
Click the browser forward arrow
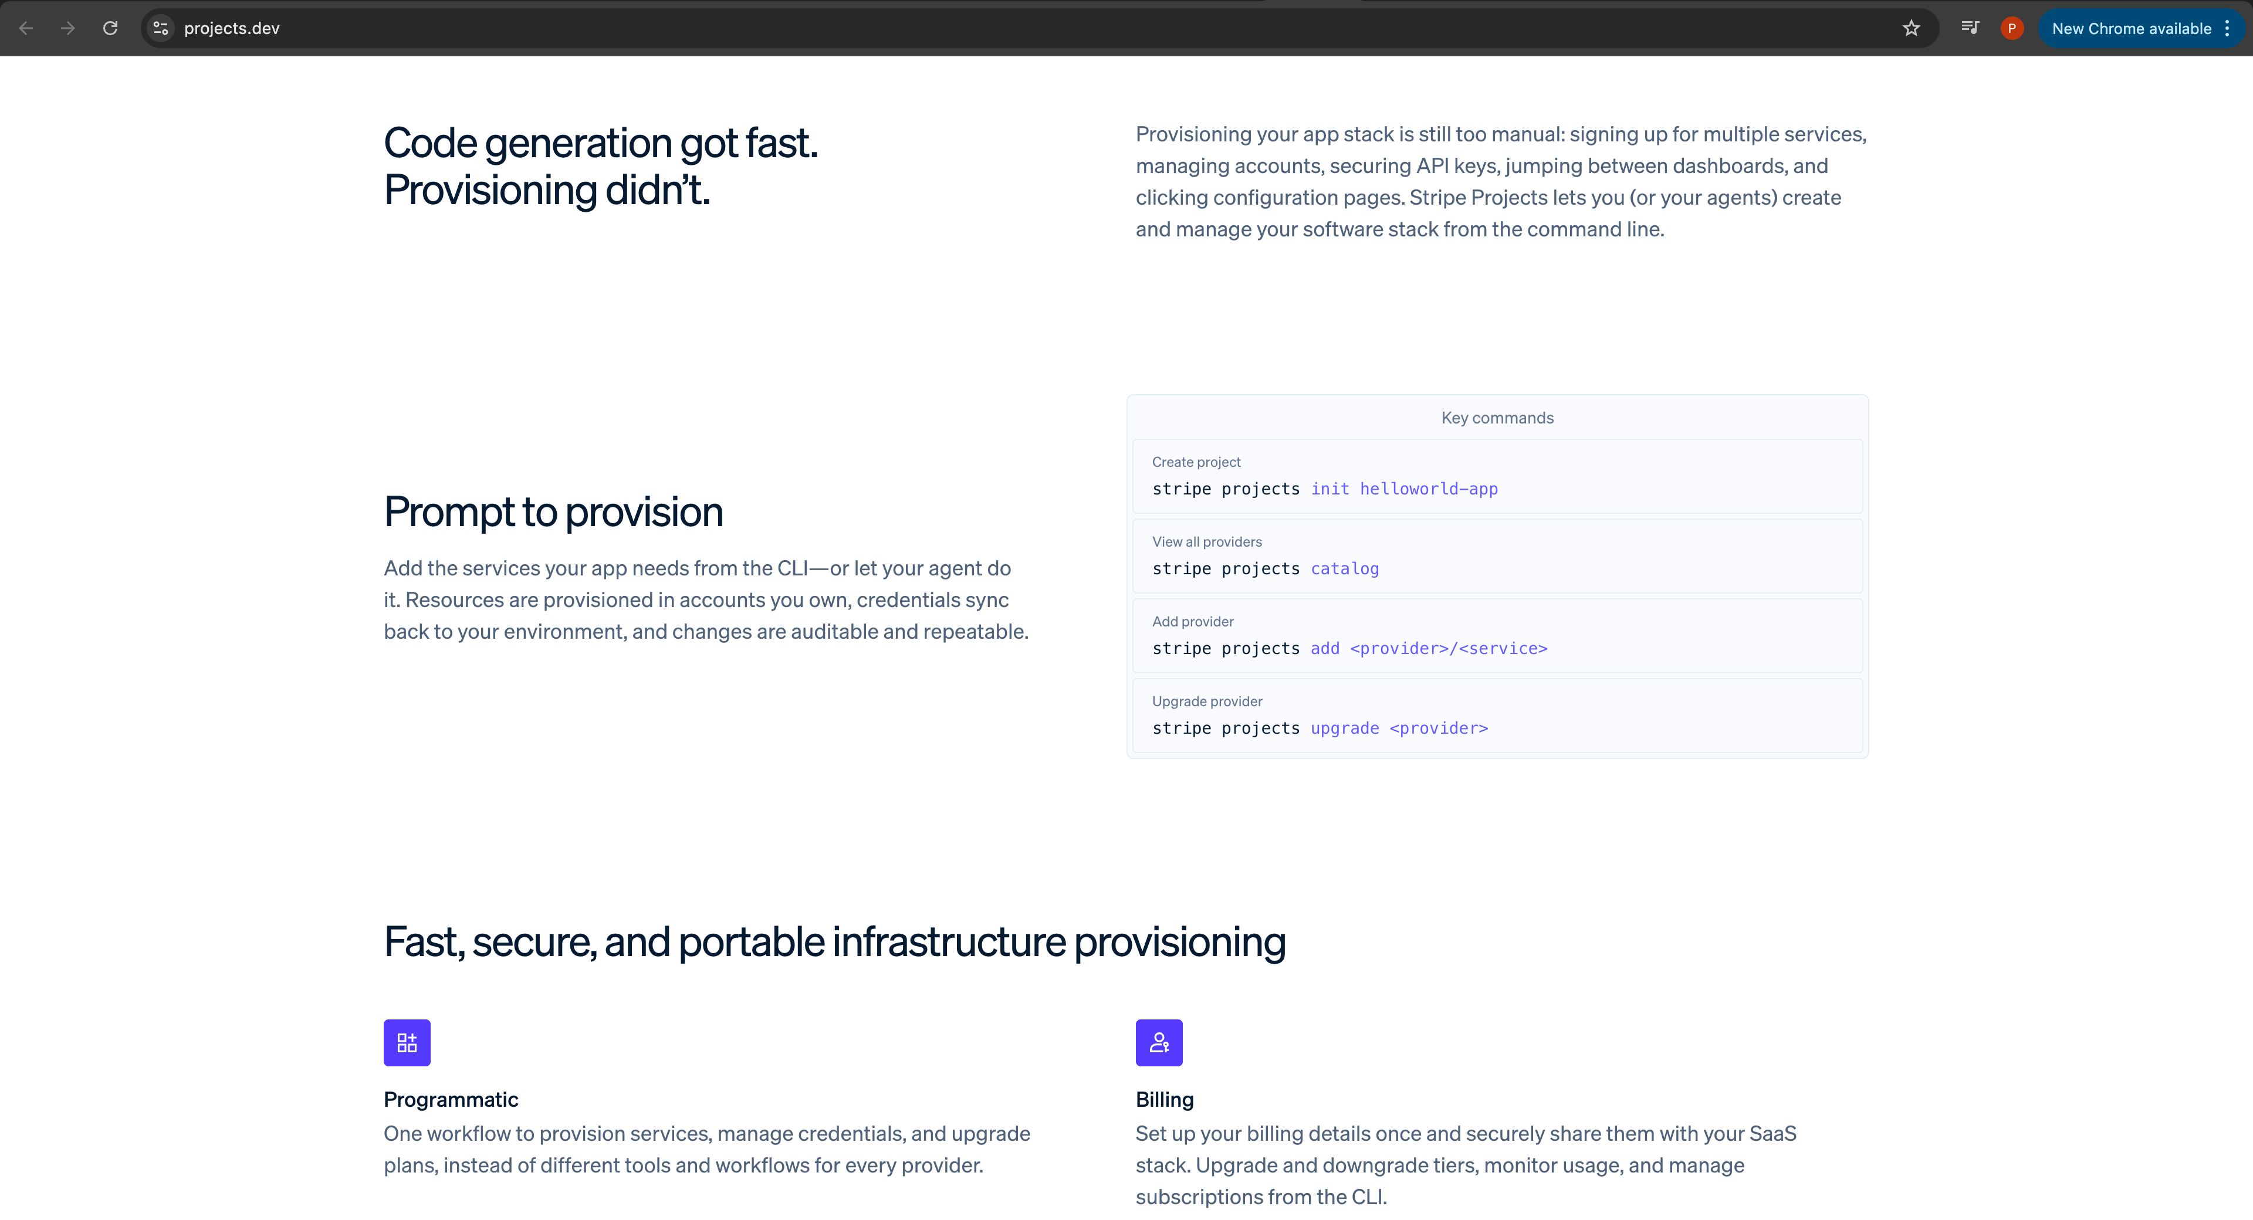68,28
